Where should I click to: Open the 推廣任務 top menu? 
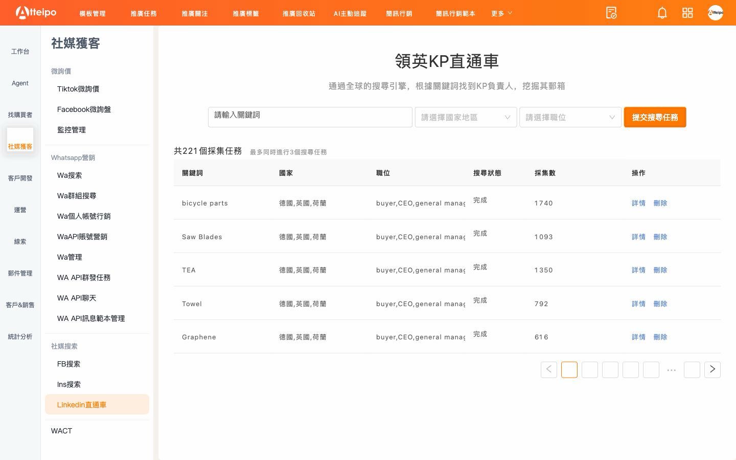tap(144, 13)
